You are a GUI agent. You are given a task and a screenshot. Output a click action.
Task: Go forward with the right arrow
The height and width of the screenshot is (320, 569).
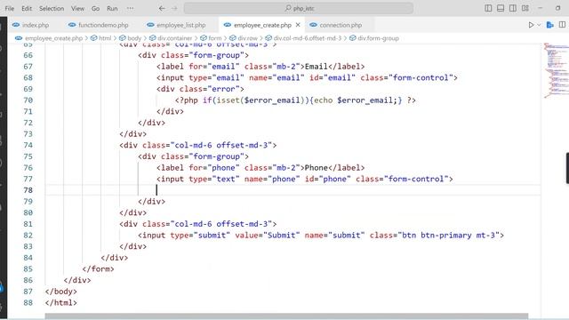[174, 8]
